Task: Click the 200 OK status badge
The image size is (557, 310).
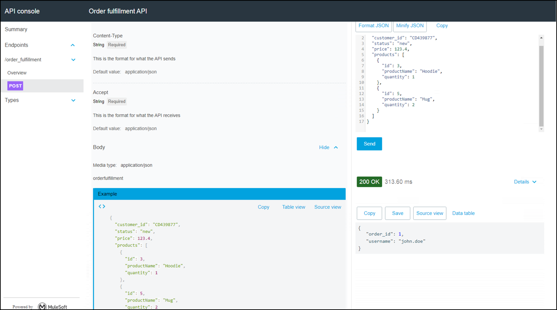Action: (369, 182)
